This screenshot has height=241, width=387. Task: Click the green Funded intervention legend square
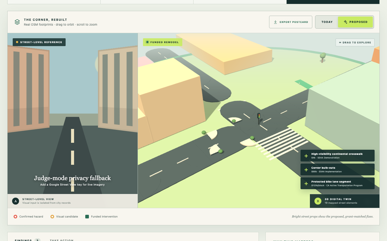87,217
